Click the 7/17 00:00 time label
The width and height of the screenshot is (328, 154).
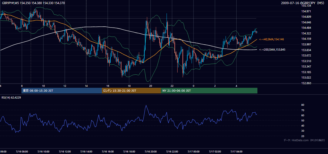[194, 151]
